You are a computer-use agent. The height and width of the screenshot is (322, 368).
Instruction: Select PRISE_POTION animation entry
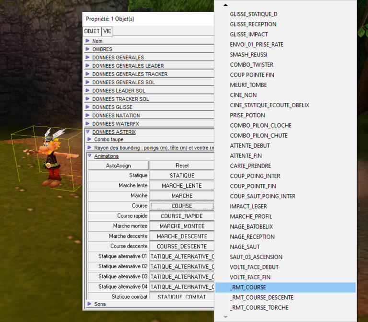pos(286,115)
